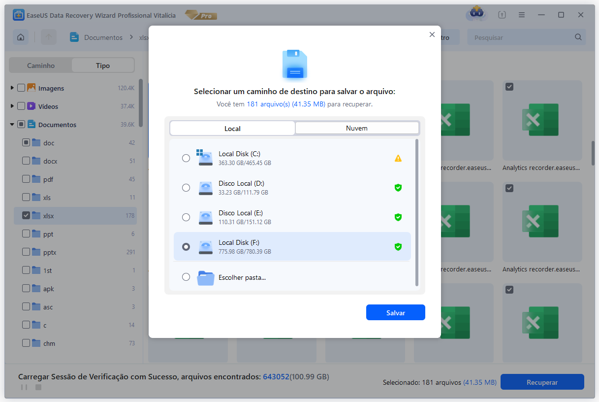This screenshot has width=599, height=402.
Task: Click the up-arrow navigation icon
Action: [x=49, y=37]
